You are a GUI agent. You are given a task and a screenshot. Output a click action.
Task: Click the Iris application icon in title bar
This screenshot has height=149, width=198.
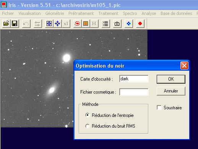pyautogui.click(x=4, y=5)
